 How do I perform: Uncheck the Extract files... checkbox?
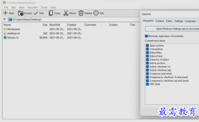(x=147, y=53)
